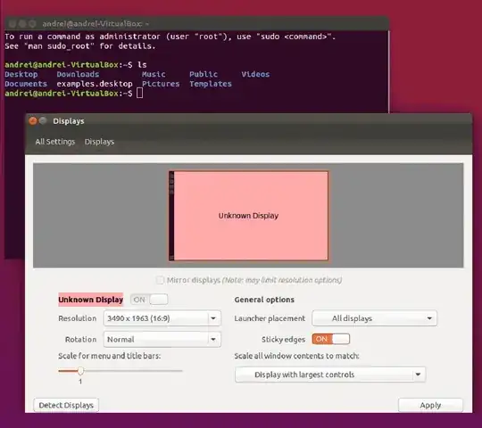Open the Rotation Normal combo box

(162, 339)
